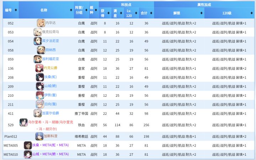The width and height of the screenshot is (256, 160).
Task: Select the 撒丁帝国 faction cell
Action: point(81,113)
